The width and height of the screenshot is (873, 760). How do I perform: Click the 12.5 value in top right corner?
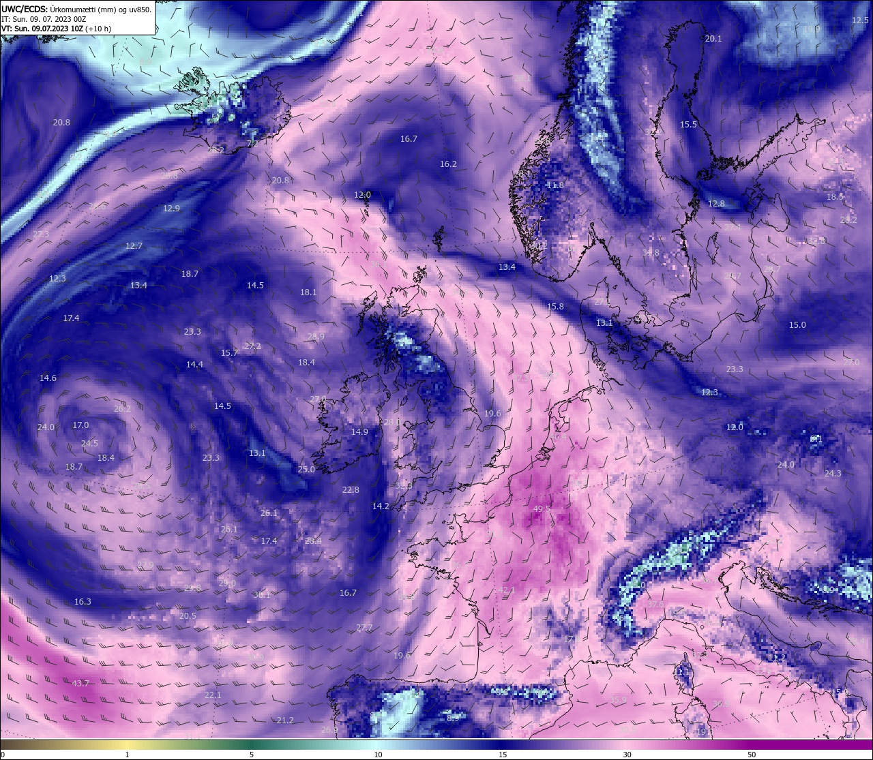pyautogui.click(x=860, y=20)
